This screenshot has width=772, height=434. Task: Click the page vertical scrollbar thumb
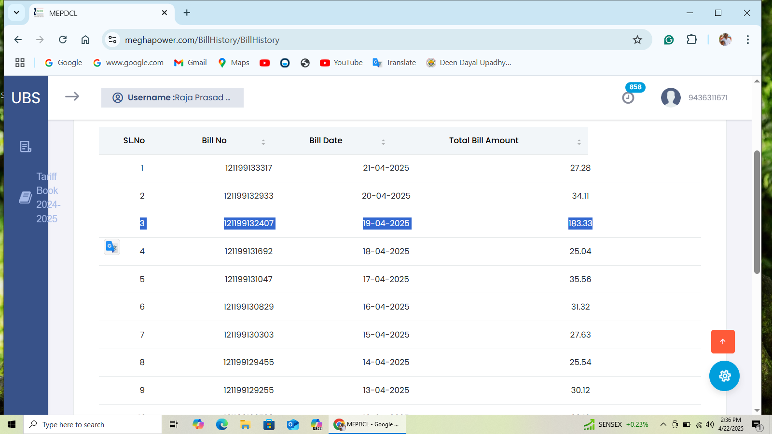click(757, 212)
